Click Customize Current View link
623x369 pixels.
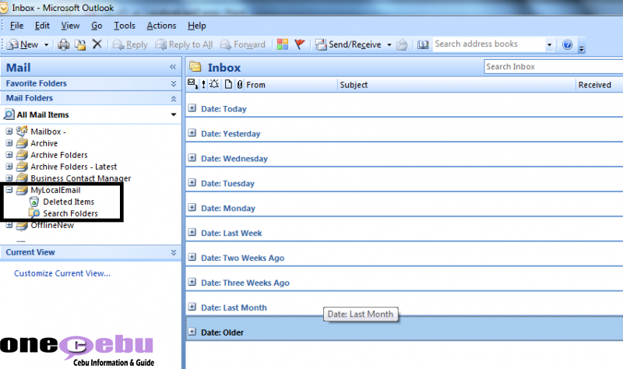point(62,273)
